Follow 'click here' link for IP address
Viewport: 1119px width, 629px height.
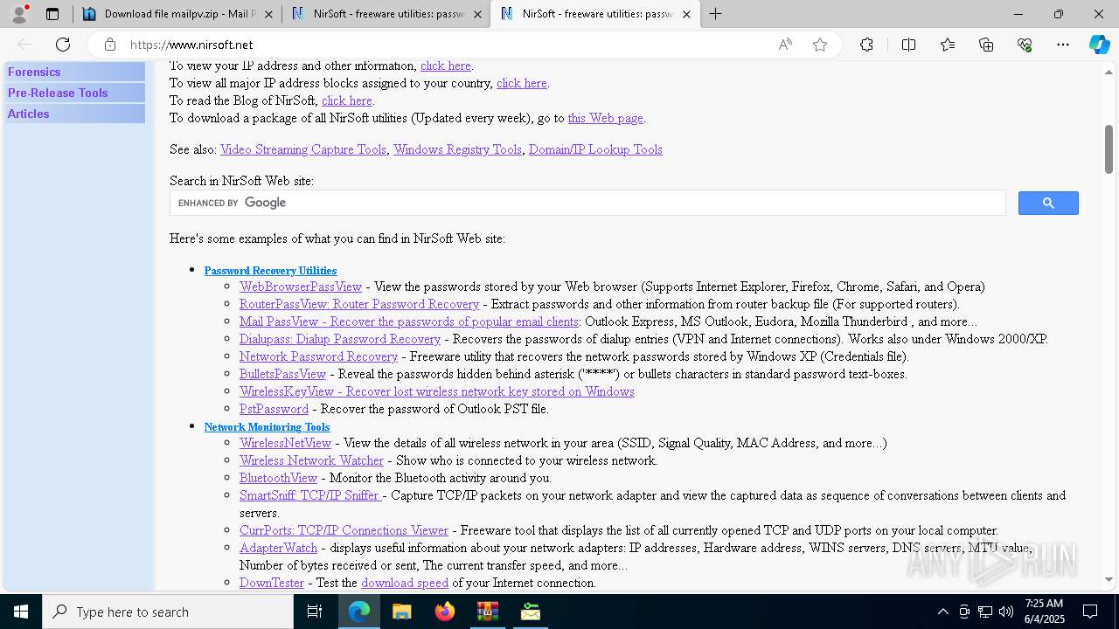pyautogui.click(x=446, y=66)
